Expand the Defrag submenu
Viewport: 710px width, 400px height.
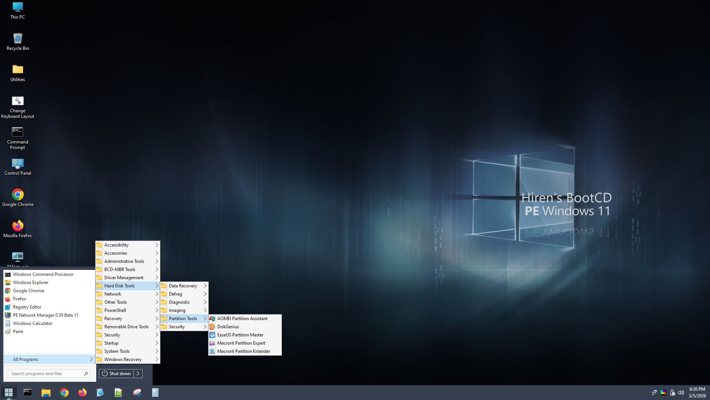click(184, 294)
